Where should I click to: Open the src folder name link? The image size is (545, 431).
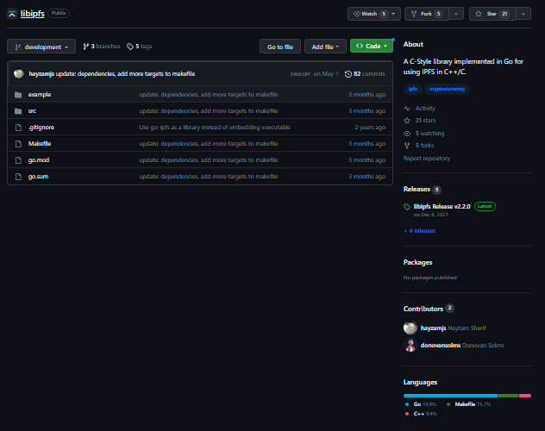pos(32,111)
